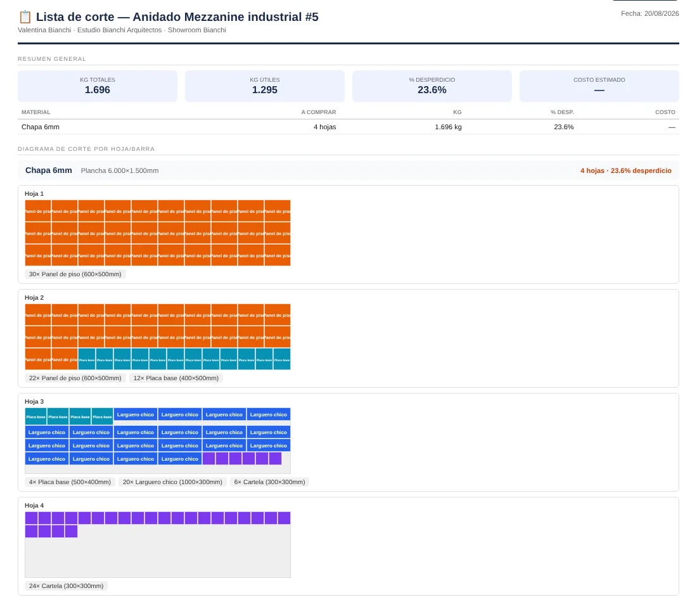Click the 'COSTO' column header
The width and height of the screenshot is (697, 602).
(665, 112)
